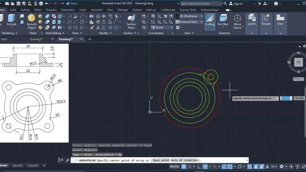Select the Line tool in Draw panel

[x=76, y=22]
